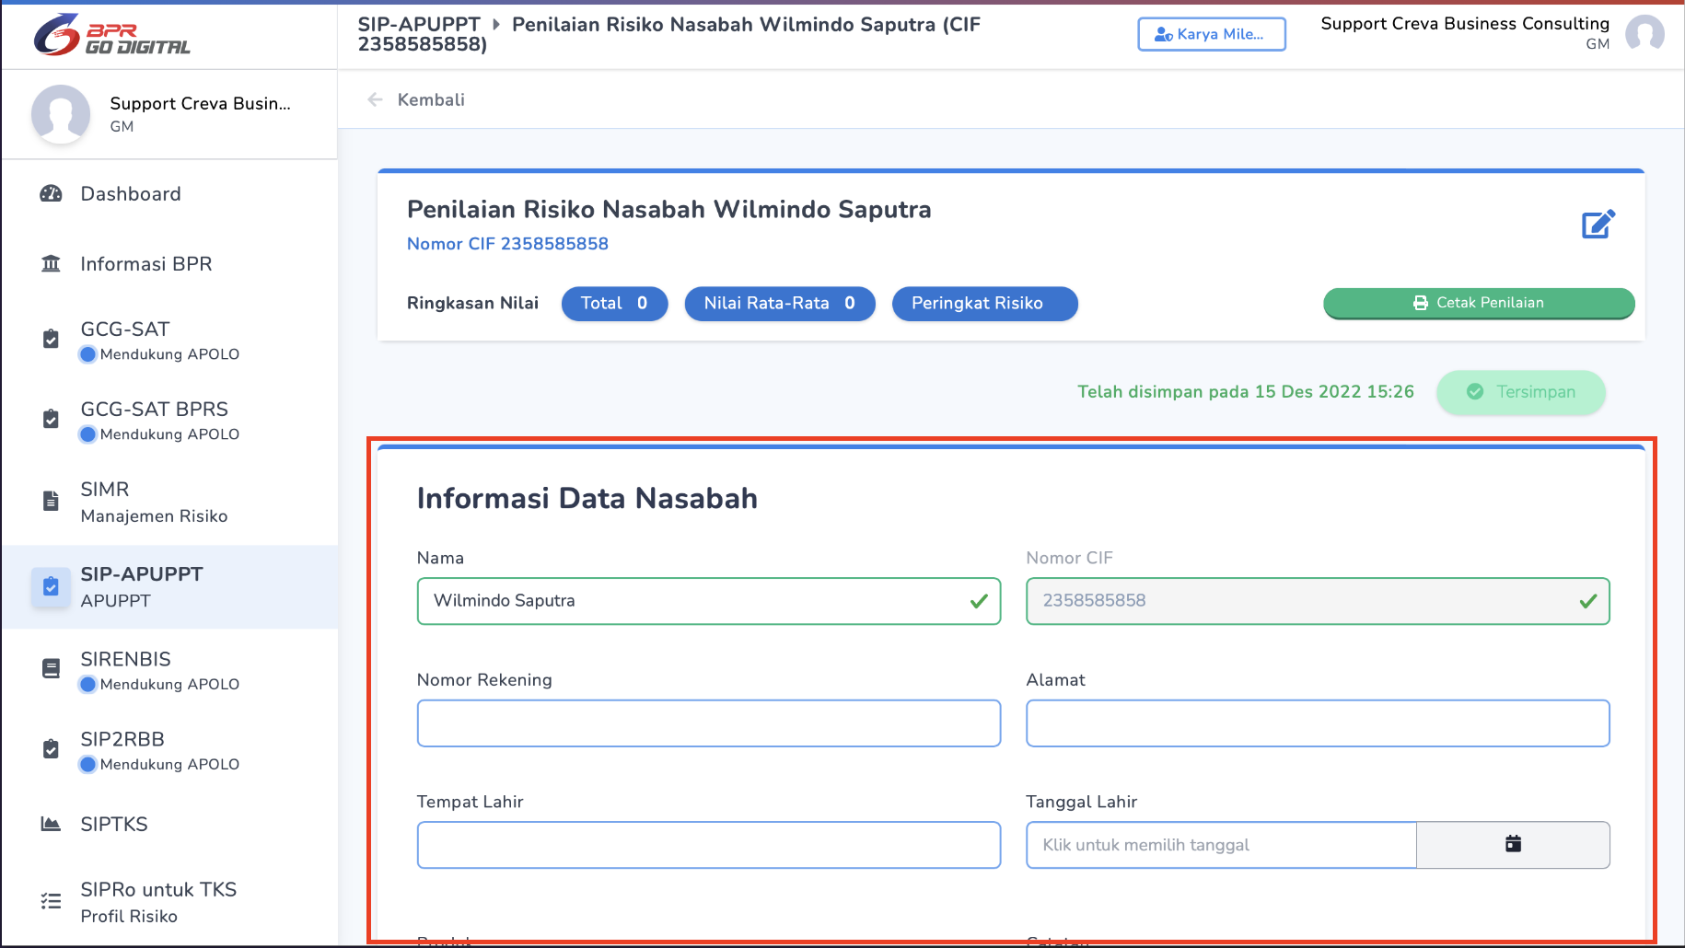Open the Dashboard menu item

point(169,194)
